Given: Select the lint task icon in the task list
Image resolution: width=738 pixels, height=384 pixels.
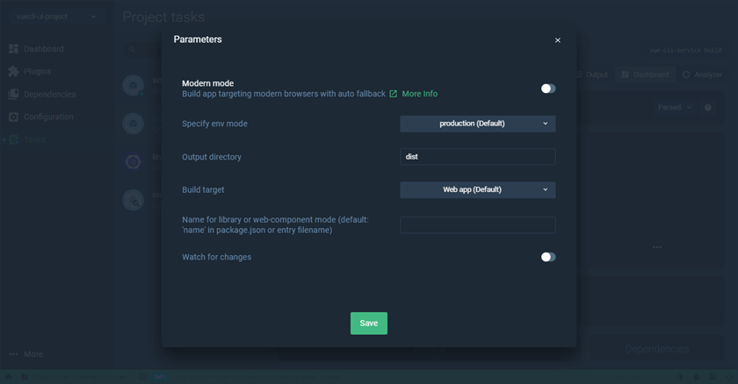Looking at the screenshot, I should click(134, 162).
